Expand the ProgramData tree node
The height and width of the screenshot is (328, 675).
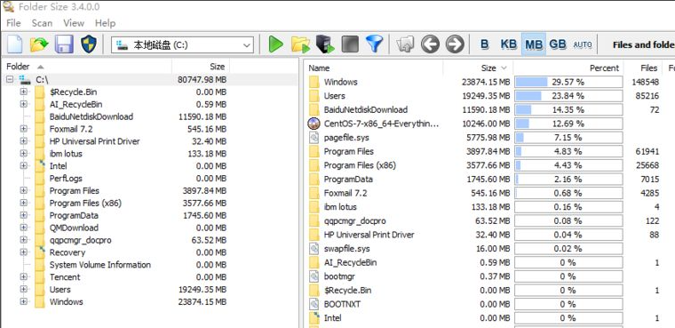24,215
